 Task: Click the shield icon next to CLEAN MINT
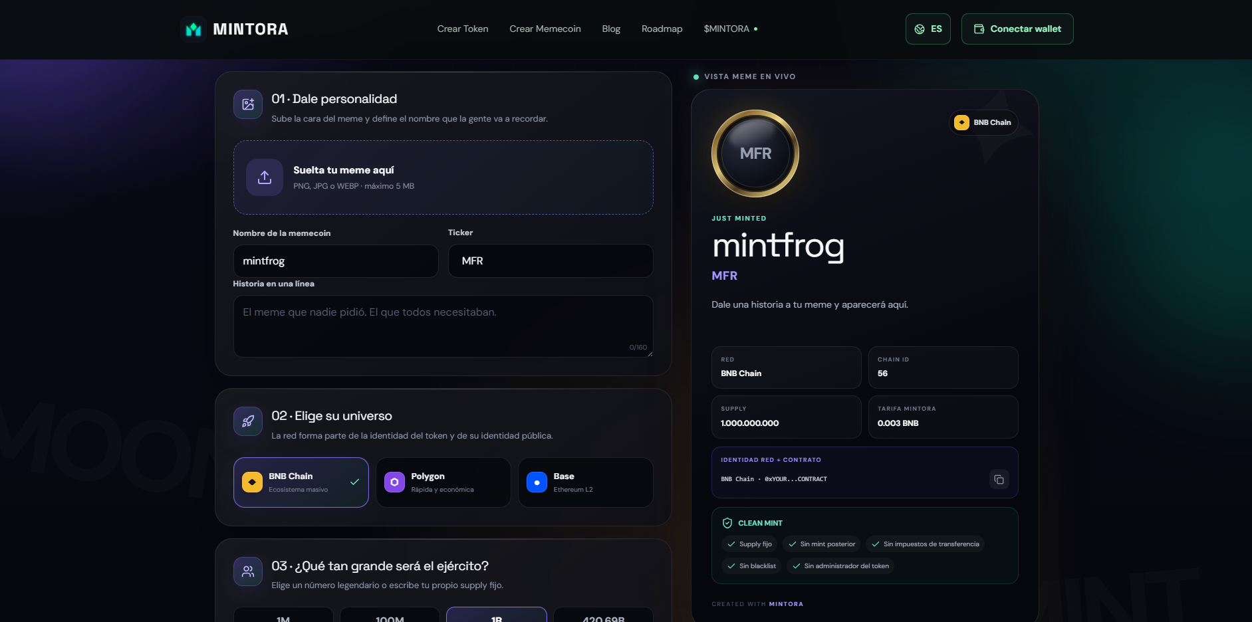pos(727,523)
